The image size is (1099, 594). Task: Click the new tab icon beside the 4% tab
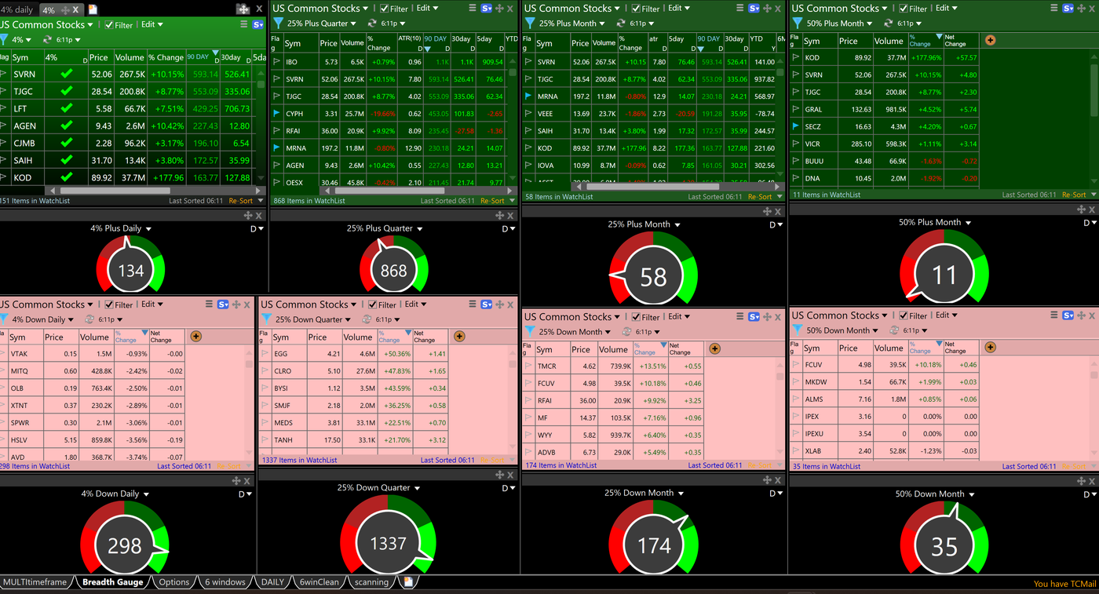coord(93,9)
